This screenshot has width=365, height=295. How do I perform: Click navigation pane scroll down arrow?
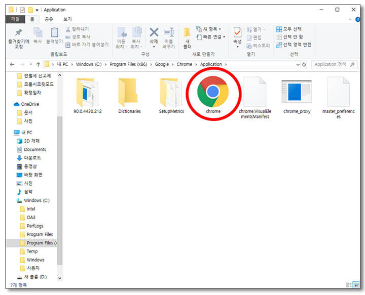60,278
